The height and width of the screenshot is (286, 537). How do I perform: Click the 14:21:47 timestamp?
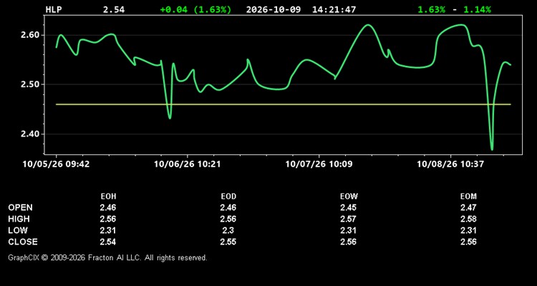pyautogui.click(x=334, y=9)
